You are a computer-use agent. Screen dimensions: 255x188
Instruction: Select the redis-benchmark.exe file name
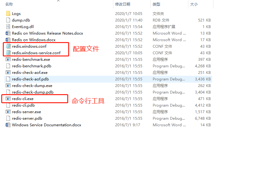point(31,60)
